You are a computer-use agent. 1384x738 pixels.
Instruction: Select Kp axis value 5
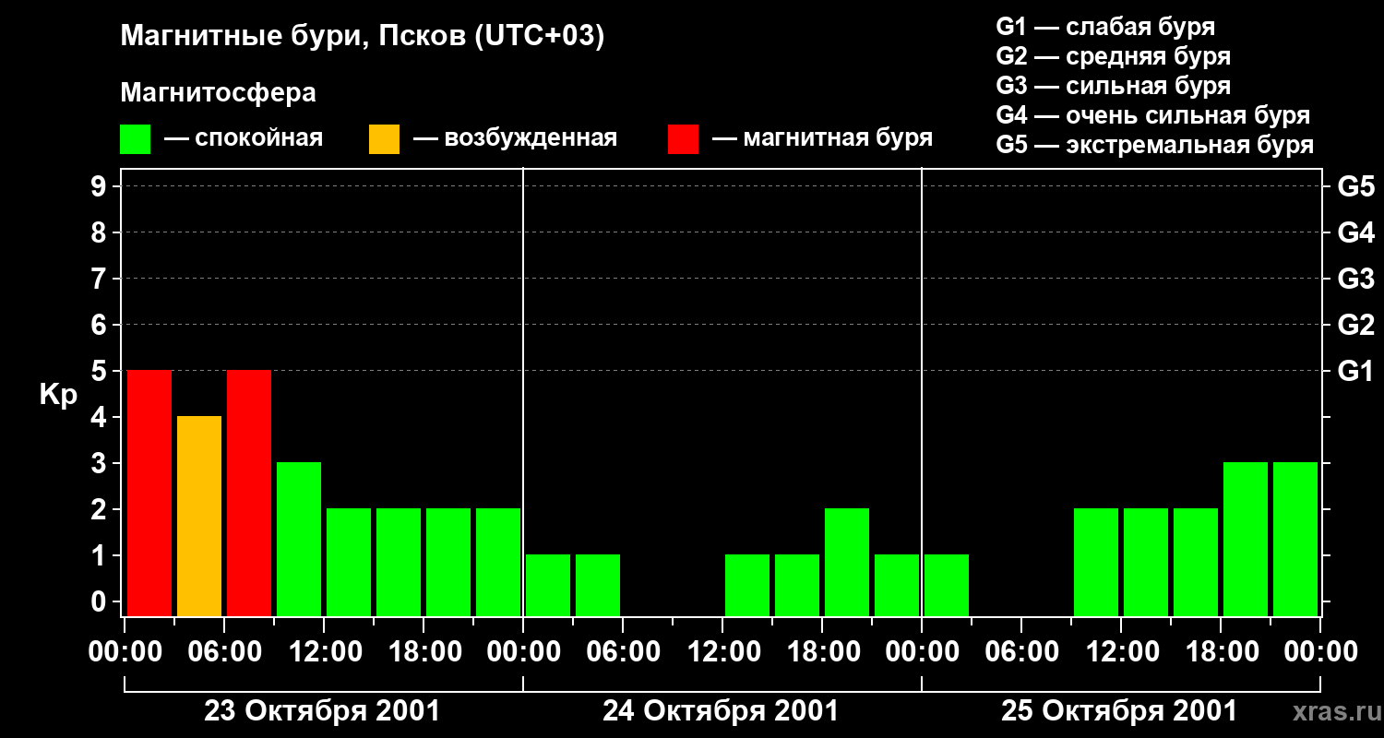[x=100, y=371]
